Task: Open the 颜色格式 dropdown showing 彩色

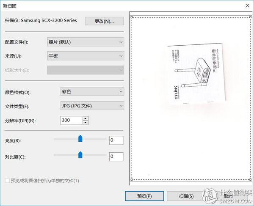Action: [92, 91]
